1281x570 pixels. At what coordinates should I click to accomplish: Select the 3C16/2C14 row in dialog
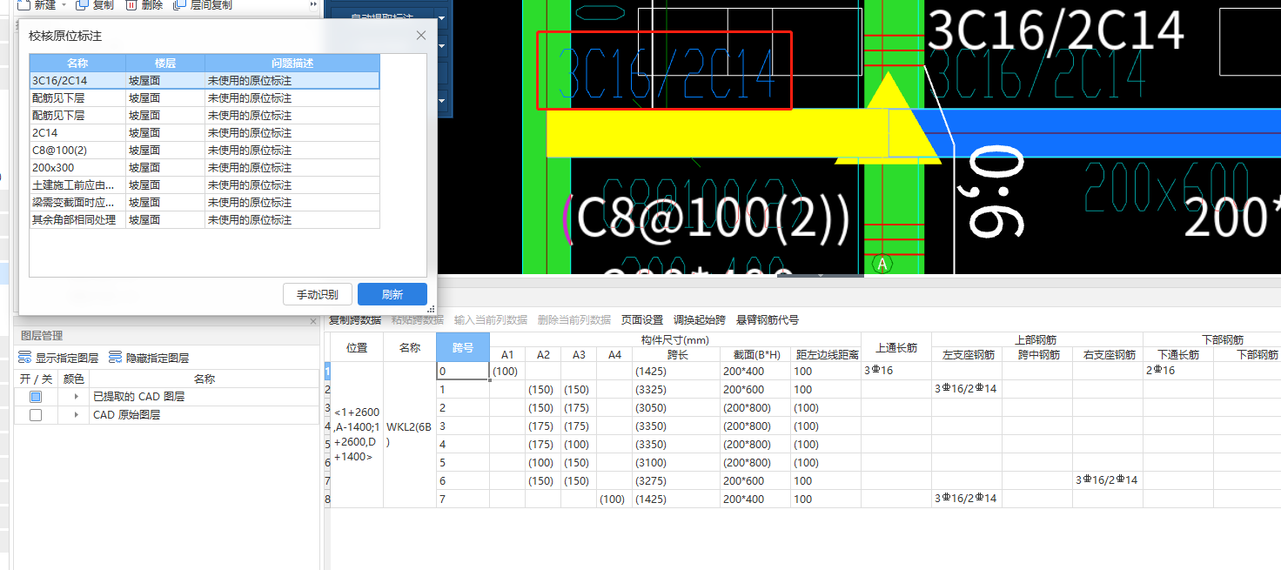click(x=205, y=80)
